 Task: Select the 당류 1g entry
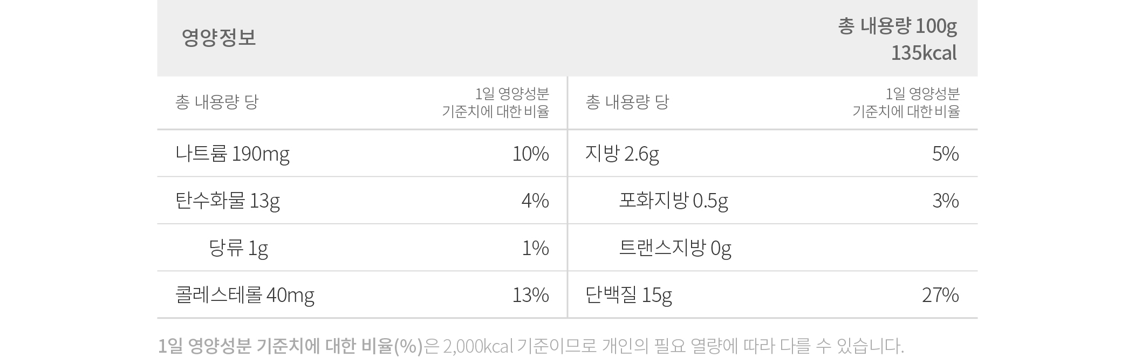[238, 248]
